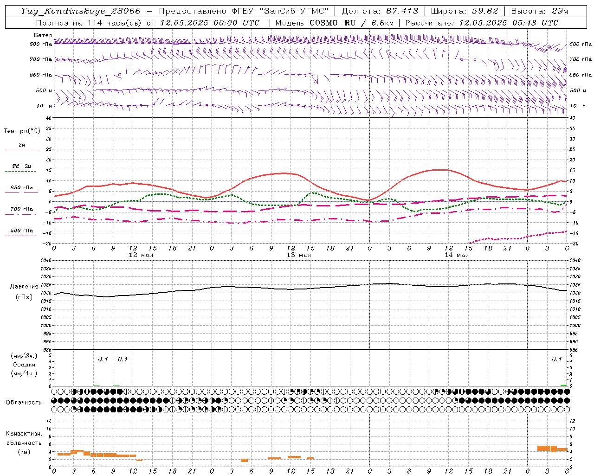
Task: Select the Td 2м dew point legend entry
Action: click(22, 166)
